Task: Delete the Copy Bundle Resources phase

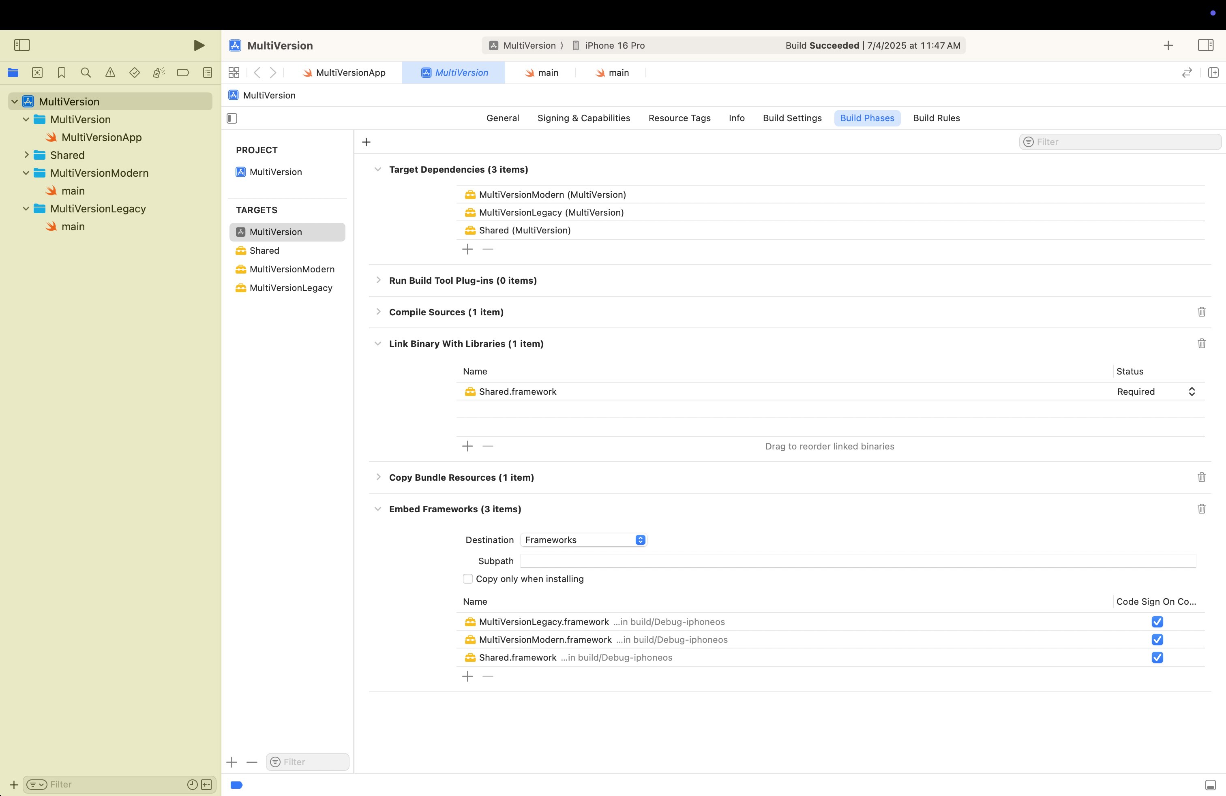Action: tap(1201, 477)
